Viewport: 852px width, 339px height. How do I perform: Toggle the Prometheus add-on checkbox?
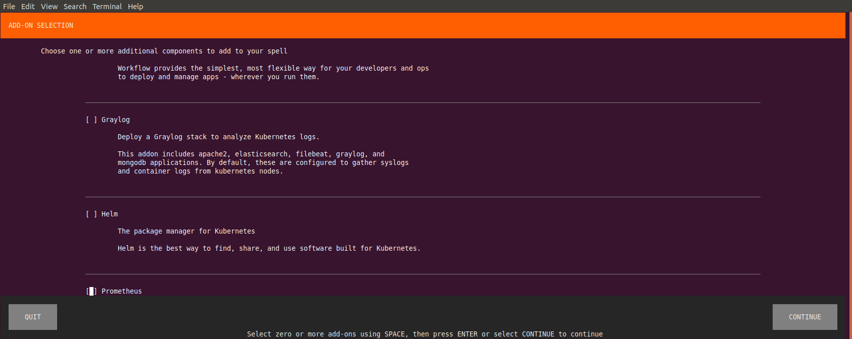[x=91, y=291]
